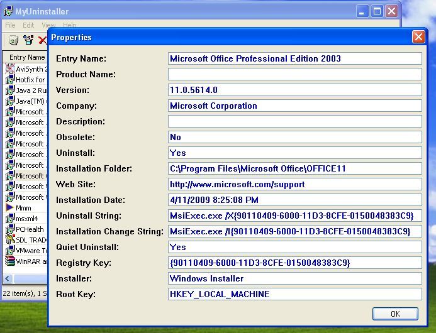This screenshot has height=333, width=436.
Task: Click the stacked books WinRAR icon
Action: 10,261
